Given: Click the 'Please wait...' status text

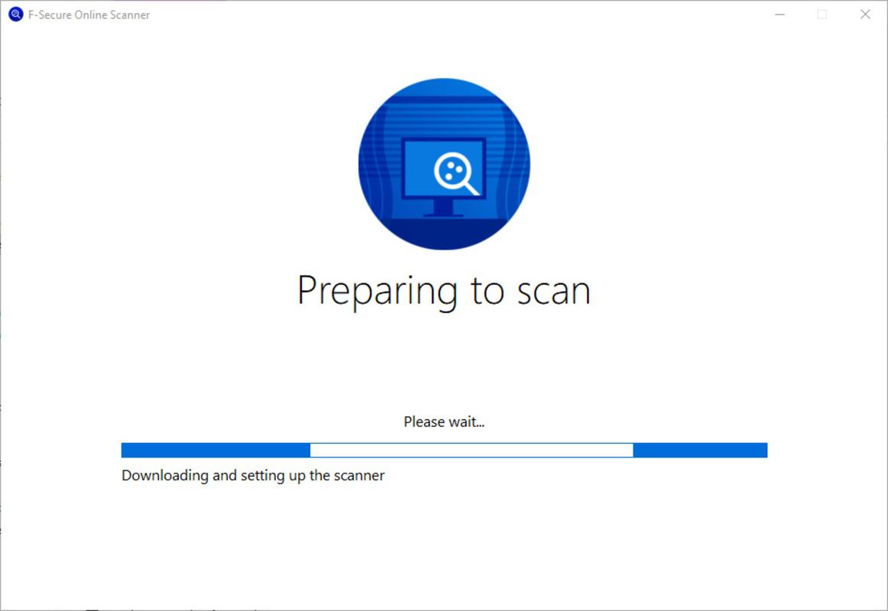Looking at the screenshot, I should click(x=444, y=422).
